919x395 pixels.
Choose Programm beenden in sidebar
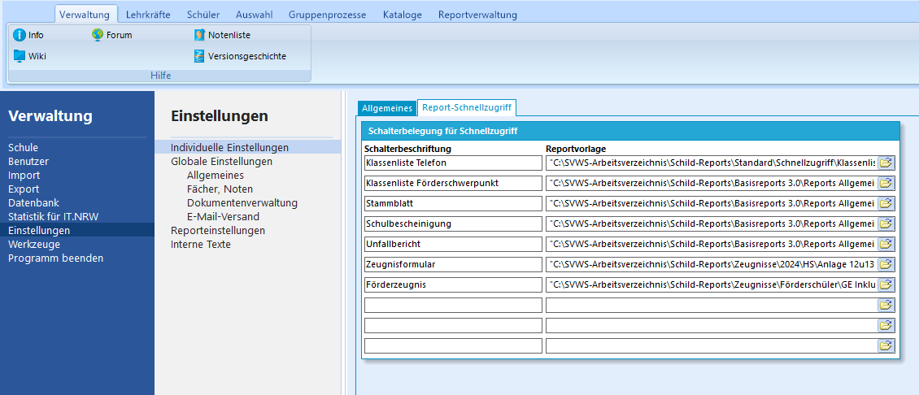click(x=55, y=258)
